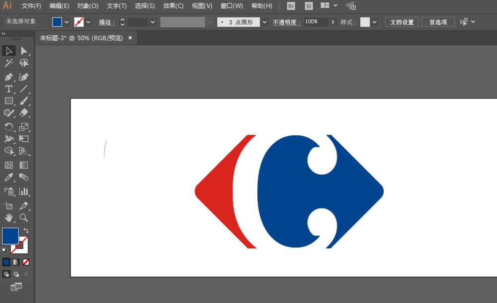
Task: Select the Pen tool
Action: [x=8, y=77]
